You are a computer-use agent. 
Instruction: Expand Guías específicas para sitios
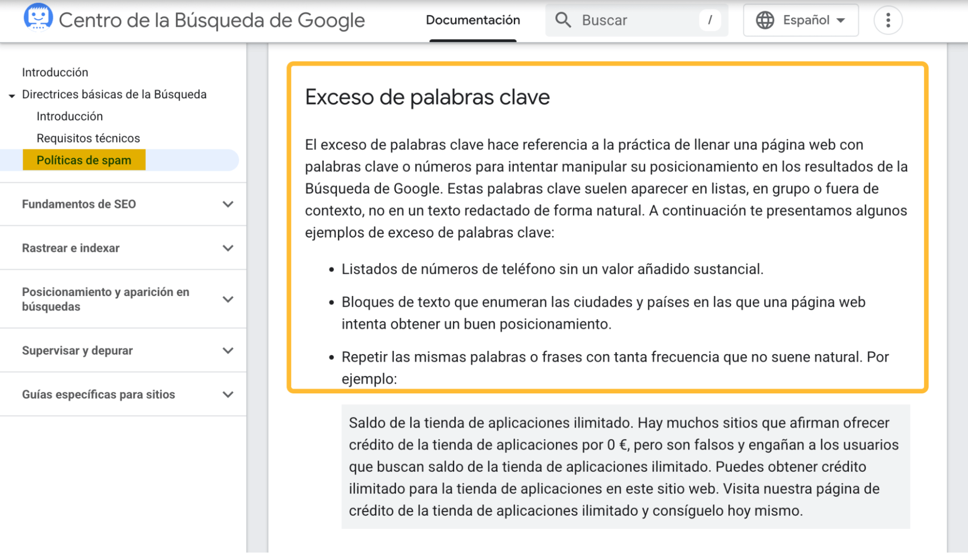(x=228, y=394)
